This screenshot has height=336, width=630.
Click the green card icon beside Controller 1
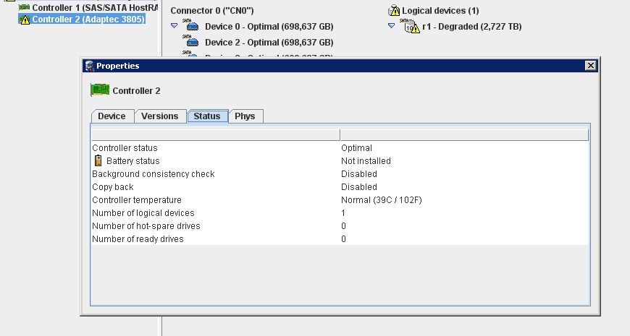pos(24,7)
